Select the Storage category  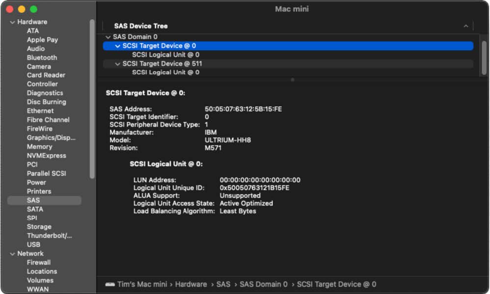click(39, 226)
